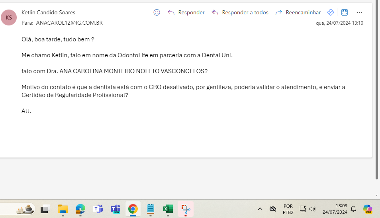
Task: Select recipient ANACAROL12@IG.COM.BR
Action: tap(69, 23)
